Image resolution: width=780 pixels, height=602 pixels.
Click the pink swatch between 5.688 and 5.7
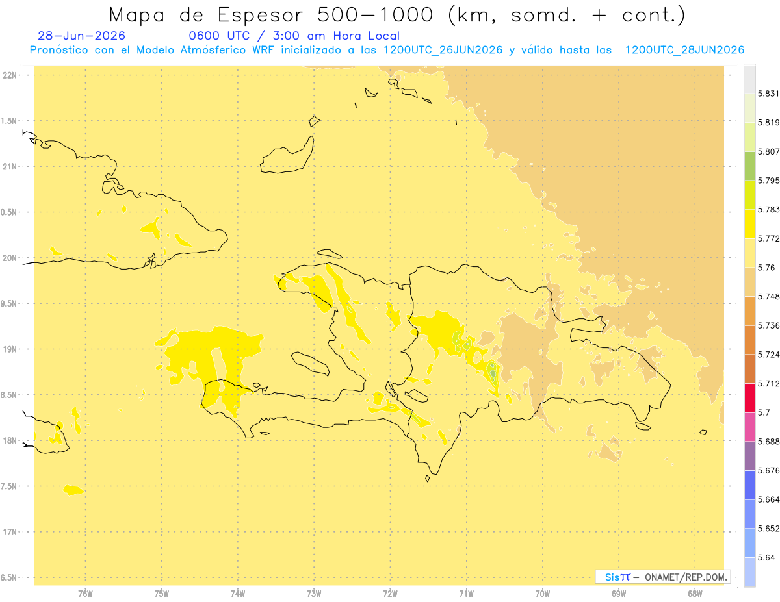(x=749, y=427)
